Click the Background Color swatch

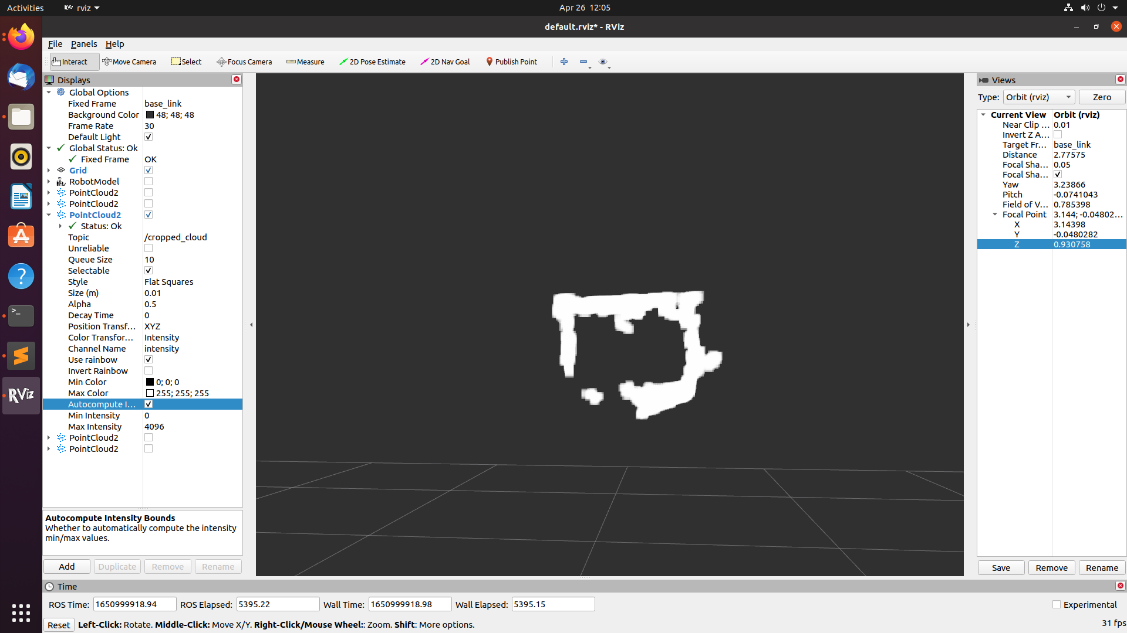[x=150, y=115]
